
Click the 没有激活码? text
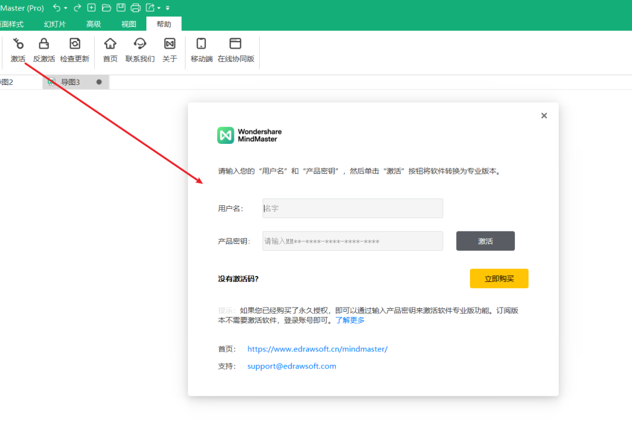click(238, 279)
